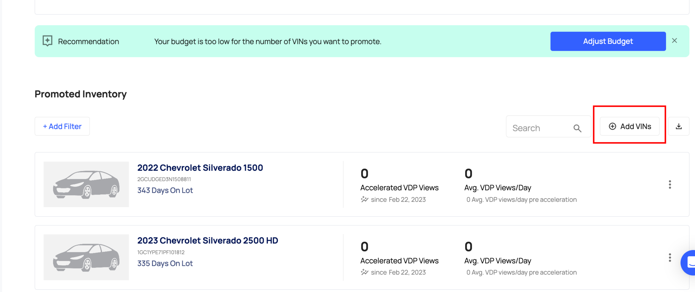
Task: Open the kebab menu for the Silverado 2500 HD
Action: pos(670,257)
